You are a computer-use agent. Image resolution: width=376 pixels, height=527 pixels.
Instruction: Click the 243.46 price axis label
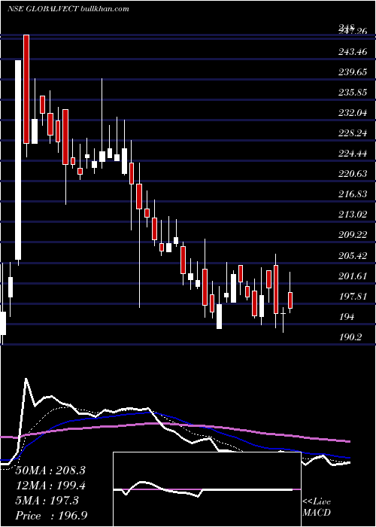coord(353,52)
